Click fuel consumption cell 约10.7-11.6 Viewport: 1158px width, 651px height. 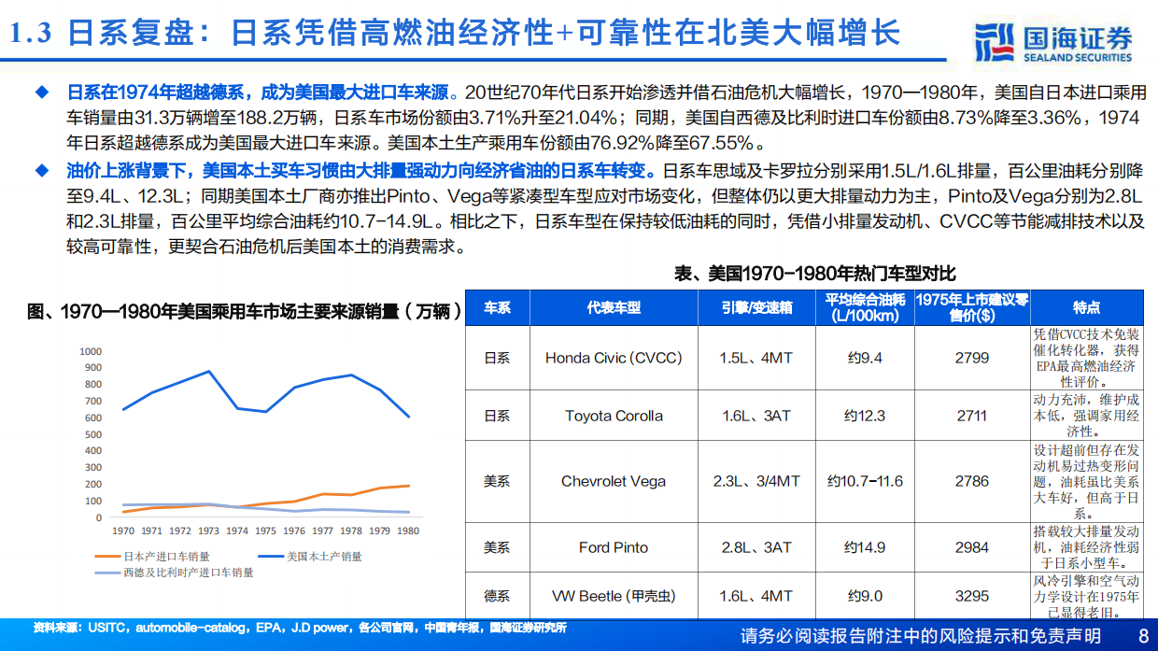[865, 481]
